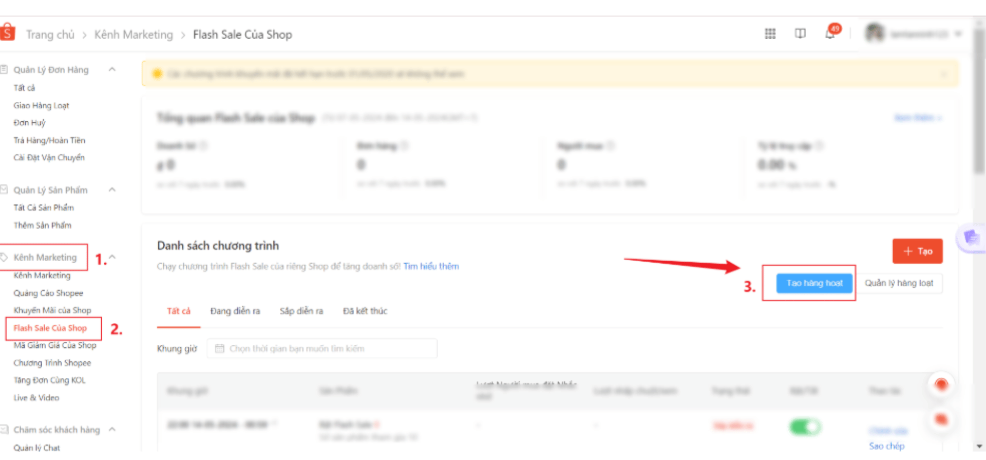Screen dimensions: 986x460
Task: Open the apps grid menu icon
Action: (x=770, y=34)
